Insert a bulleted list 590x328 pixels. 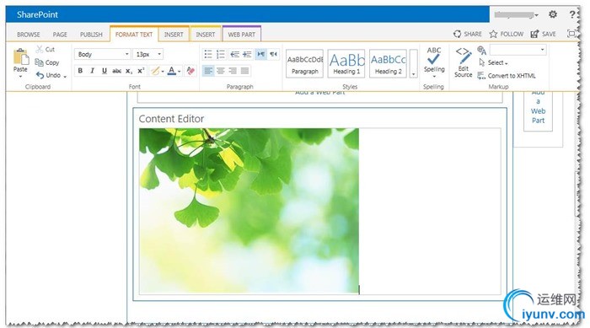(208, 54)
